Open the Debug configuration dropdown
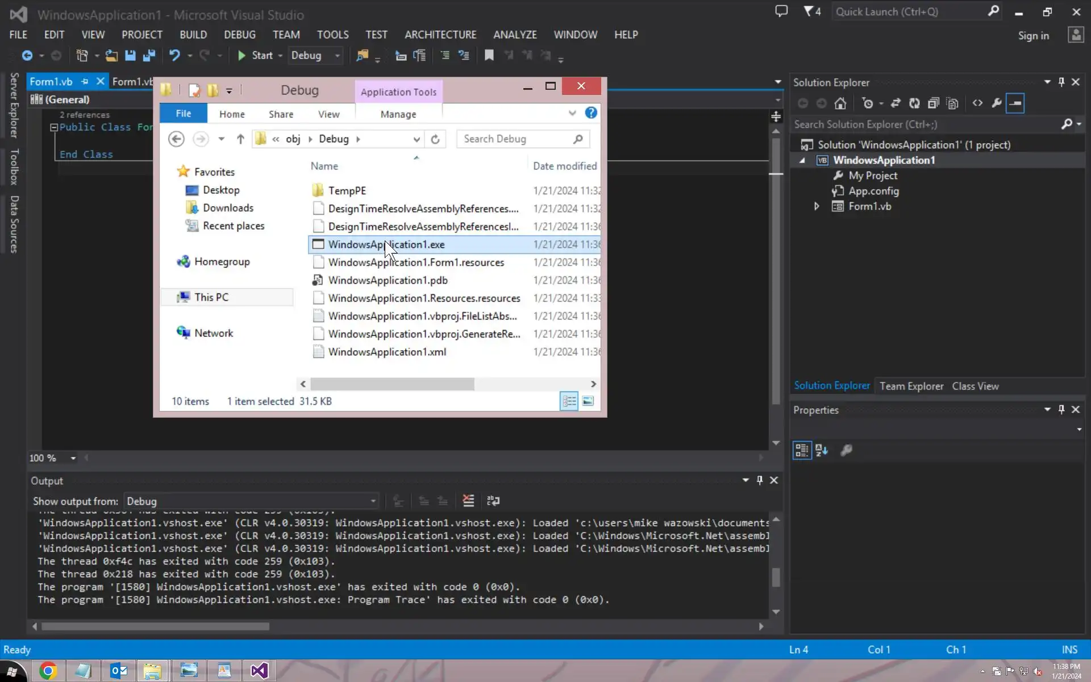1091x682 pixels. [x=337, y=56]
